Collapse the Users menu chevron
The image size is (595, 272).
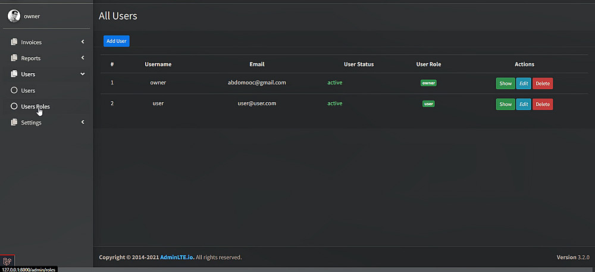83,74
